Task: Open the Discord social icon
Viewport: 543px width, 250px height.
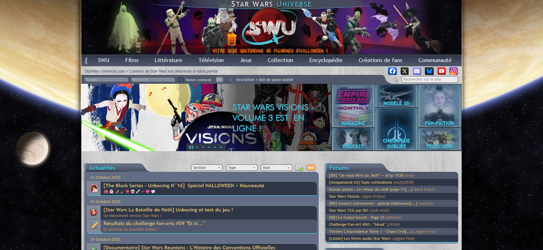Action: (417, 71)
